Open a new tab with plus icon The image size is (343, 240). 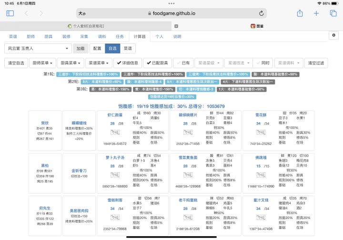[x=316, y=13]
